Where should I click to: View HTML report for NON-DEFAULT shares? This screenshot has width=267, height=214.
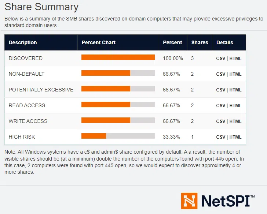(x=235, y=74)
